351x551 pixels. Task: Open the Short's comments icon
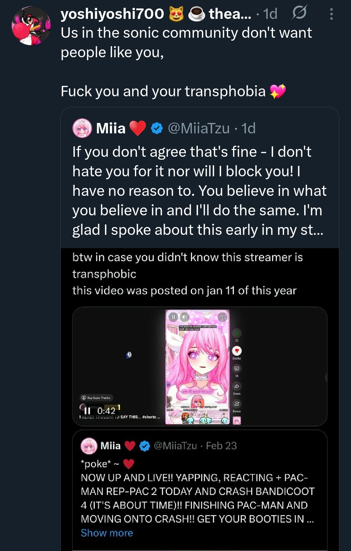click(x=237, y=369)
